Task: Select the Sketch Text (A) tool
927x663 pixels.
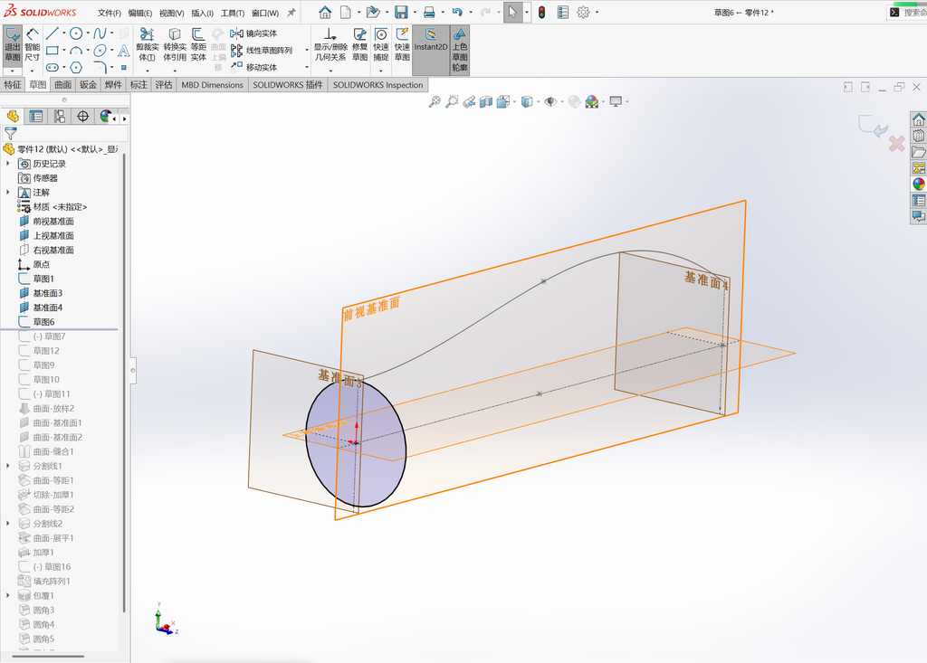Action: tap(123, 51)
